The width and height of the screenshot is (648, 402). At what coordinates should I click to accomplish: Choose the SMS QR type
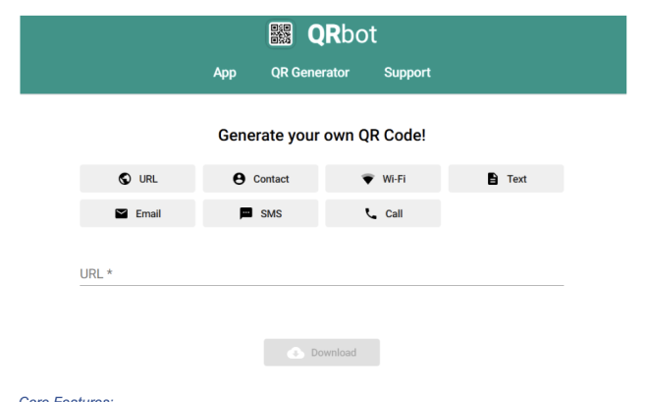[x=260, y=213]
